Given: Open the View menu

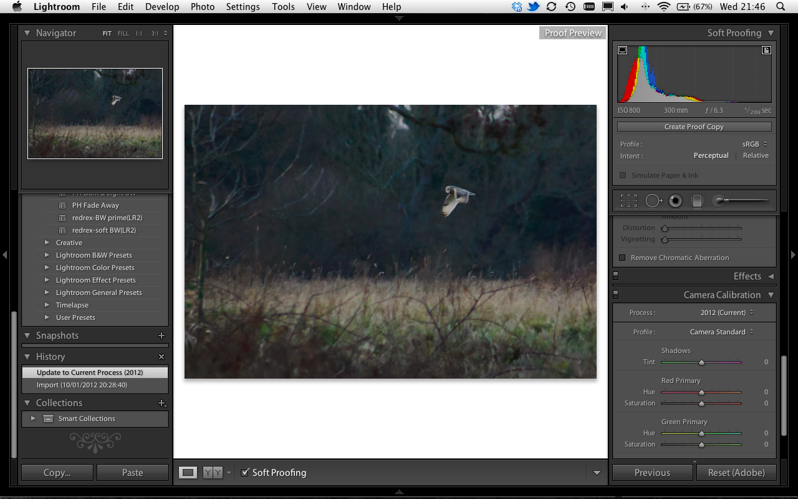Looking at the screenshot, I should point(317,7).
